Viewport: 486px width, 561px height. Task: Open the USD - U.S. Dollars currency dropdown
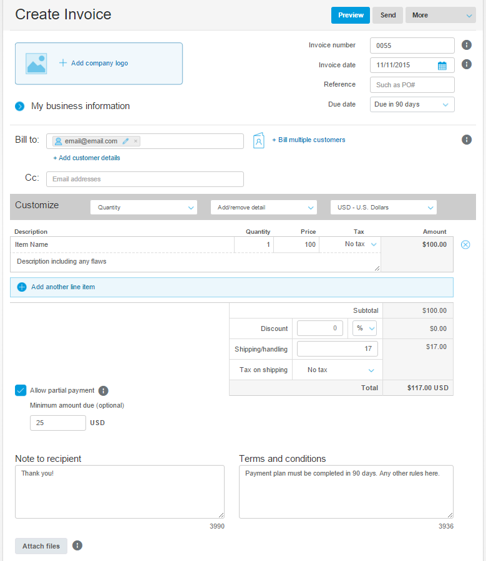tap(383, 208)
